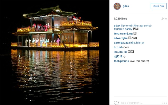Open the djj1218 commenter profile

(x=118, y=56)
